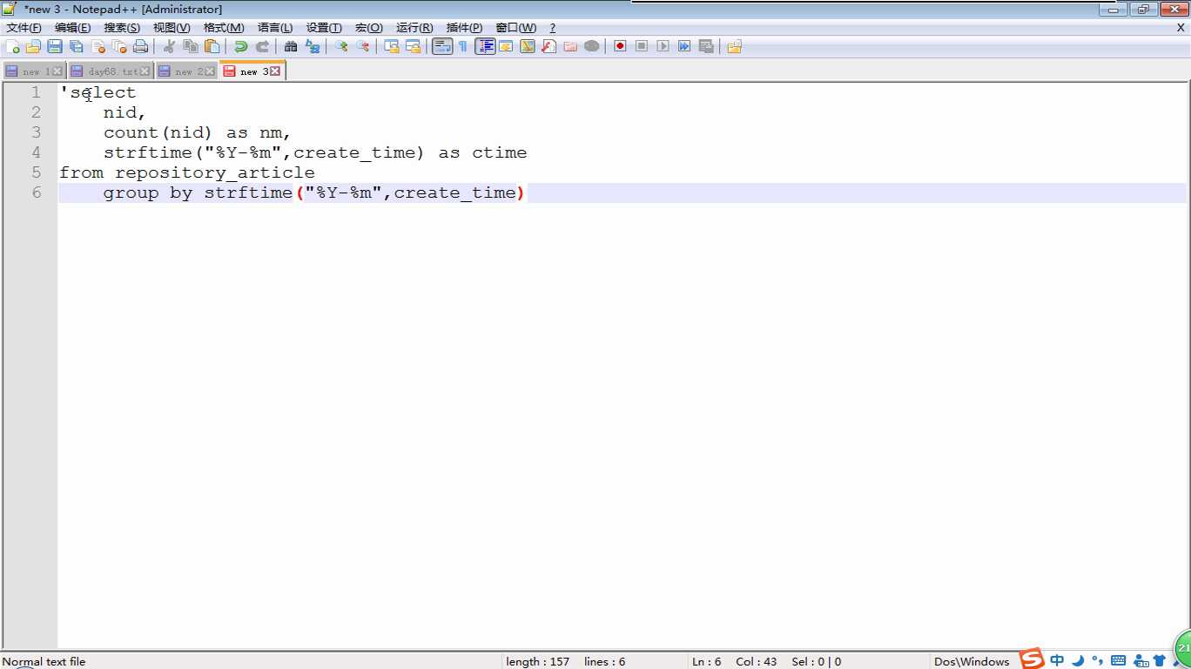Open the user-defined language icon

click(506, 46)
